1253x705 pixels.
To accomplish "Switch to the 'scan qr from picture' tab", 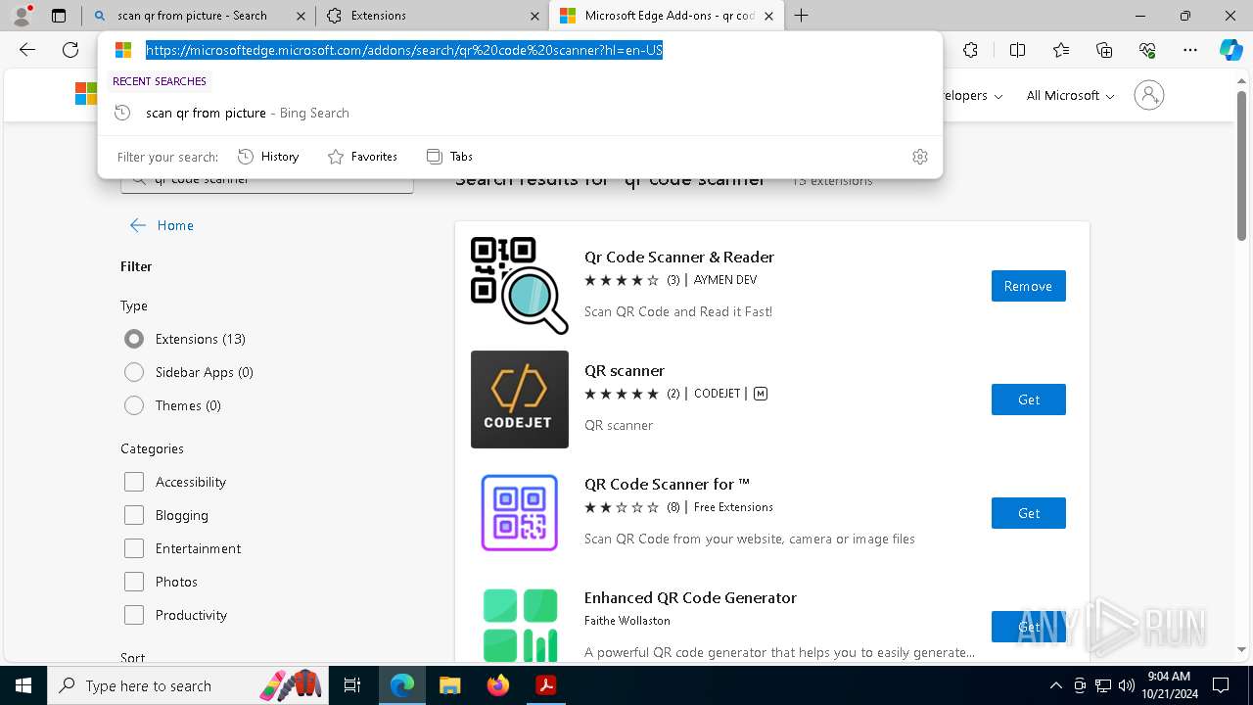I will pyautogui.click(x=198, y=16).
